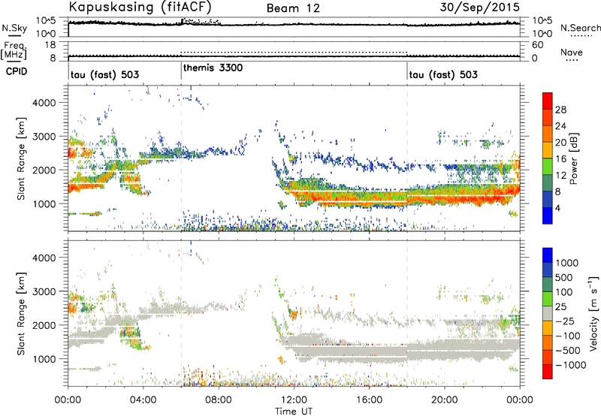The image size is (601, 416).
Task: Click the '4' label on Power colorbar
Action: pos(557,209)
